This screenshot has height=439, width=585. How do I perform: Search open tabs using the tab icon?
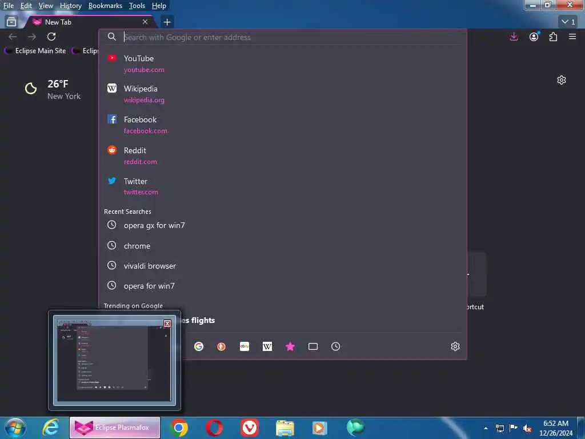coord(313,346)
